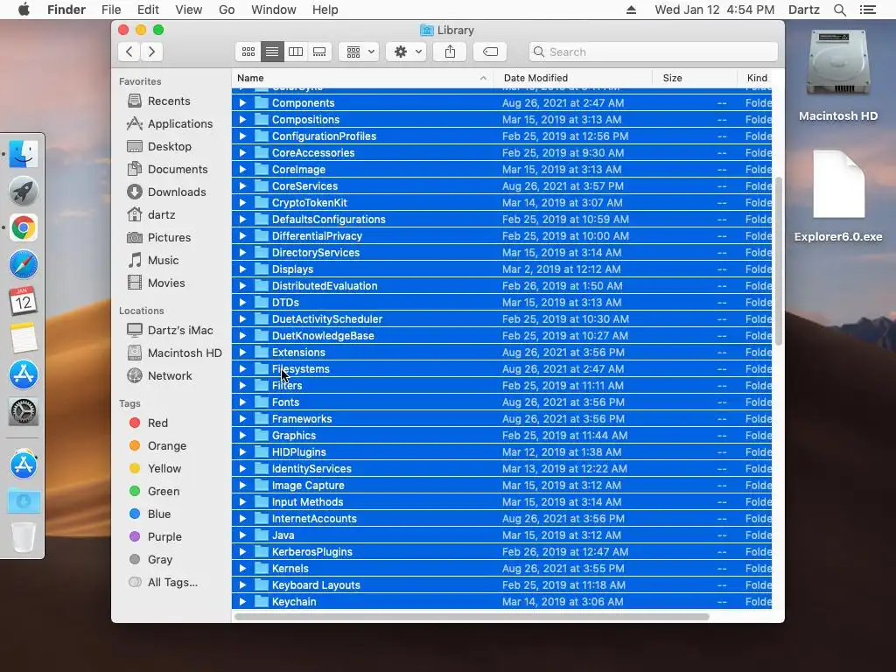Image resolution: width=896 pixels, height=672 pixels.
Task: Open System Preferences from the Dock
Action: (24, 411)
